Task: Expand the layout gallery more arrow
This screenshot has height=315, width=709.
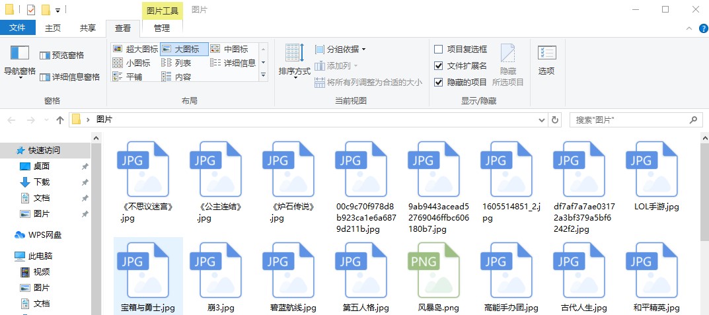Action: (263, 75)
